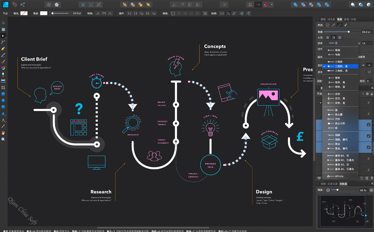Collapse the expanded layer group triangle

tap(320, 103)
